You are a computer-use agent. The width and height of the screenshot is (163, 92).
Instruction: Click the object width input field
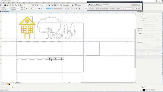(x=16, y=8)
